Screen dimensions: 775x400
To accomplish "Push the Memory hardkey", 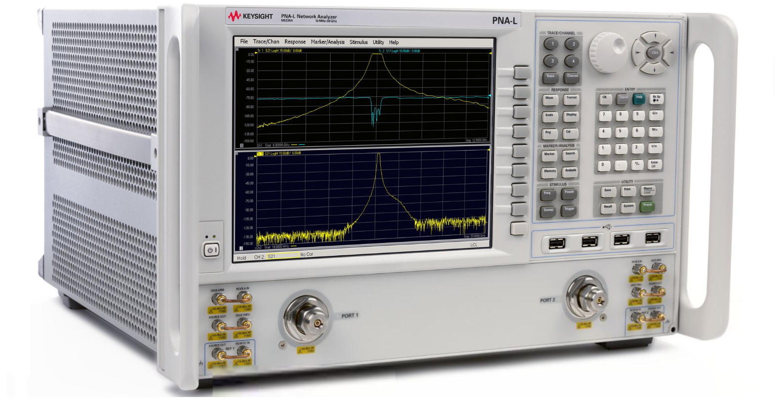I will pyautogui.click(x=549, y=172).
